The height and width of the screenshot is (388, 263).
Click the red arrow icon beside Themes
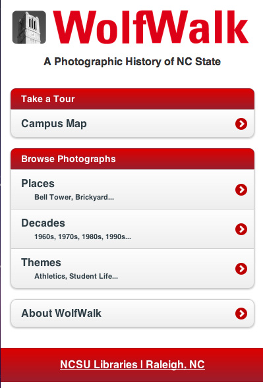[x=241, y=269]
